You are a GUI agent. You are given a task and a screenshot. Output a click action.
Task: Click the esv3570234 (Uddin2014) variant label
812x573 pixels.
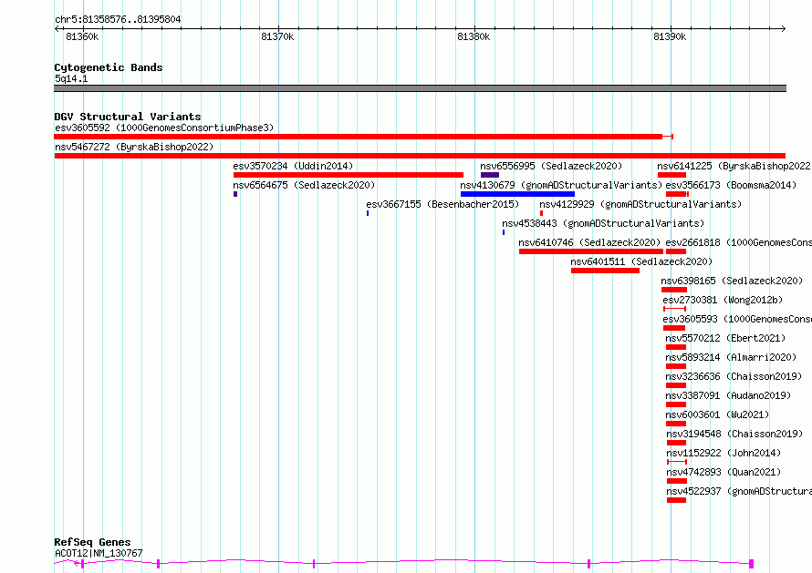293,166
